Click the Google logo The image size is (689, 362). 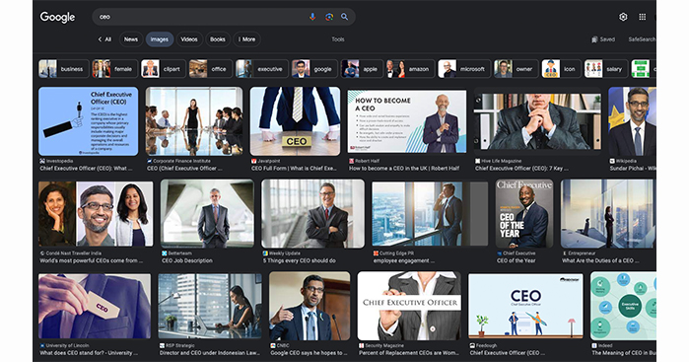pos(57,17)
